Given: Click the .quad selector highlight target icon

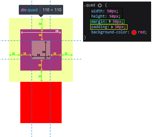Looking at the screenshot, I should [x=100, y=5].
